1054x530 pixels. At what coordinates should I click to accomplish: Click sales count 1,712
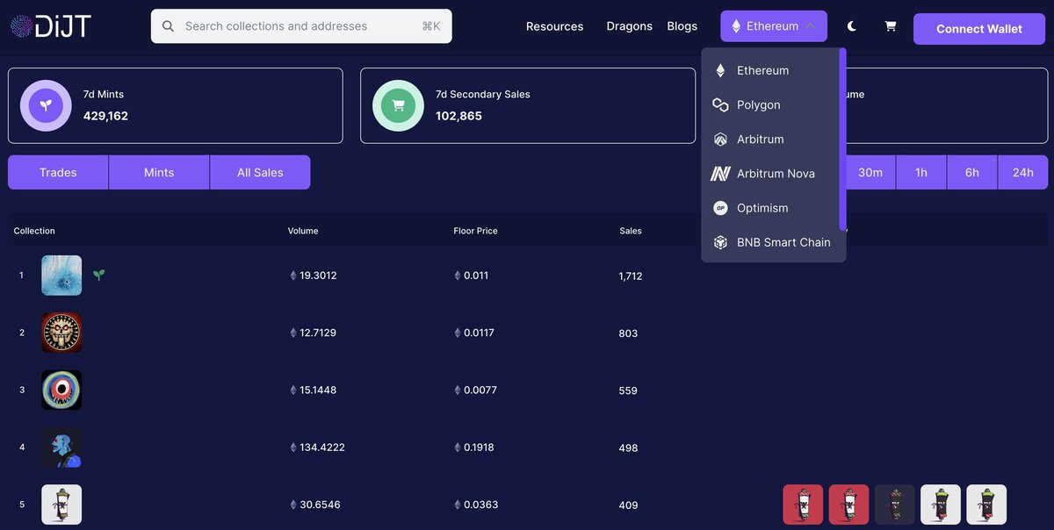(631, 276)
